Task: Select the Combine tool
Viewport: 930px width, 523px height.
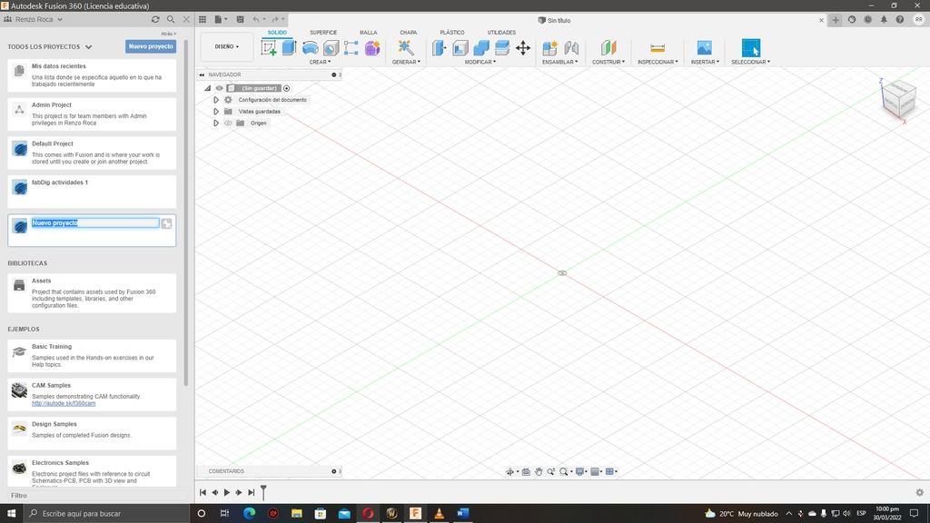Action: [x=481, y=48]
